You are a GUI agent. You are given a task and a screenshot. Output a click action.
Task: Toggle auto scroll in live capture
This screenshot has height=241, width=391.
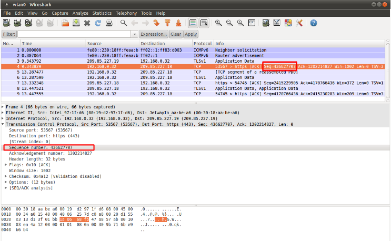(204, 23)
